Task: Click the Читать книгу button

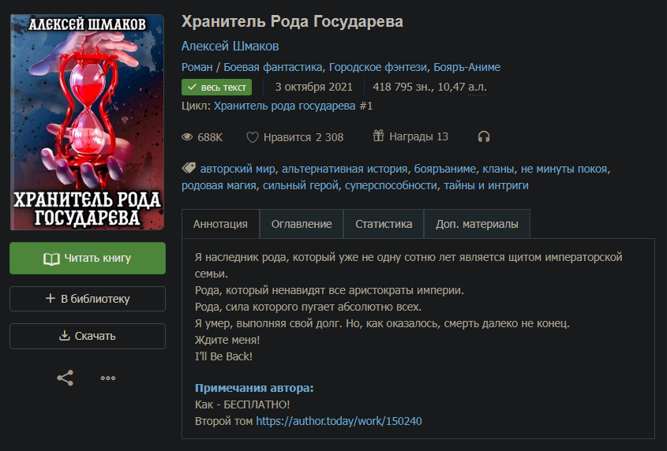Action: (x=88, y=258)
